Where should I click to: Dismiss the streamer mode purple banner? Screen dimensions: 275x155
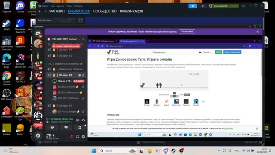257,31
